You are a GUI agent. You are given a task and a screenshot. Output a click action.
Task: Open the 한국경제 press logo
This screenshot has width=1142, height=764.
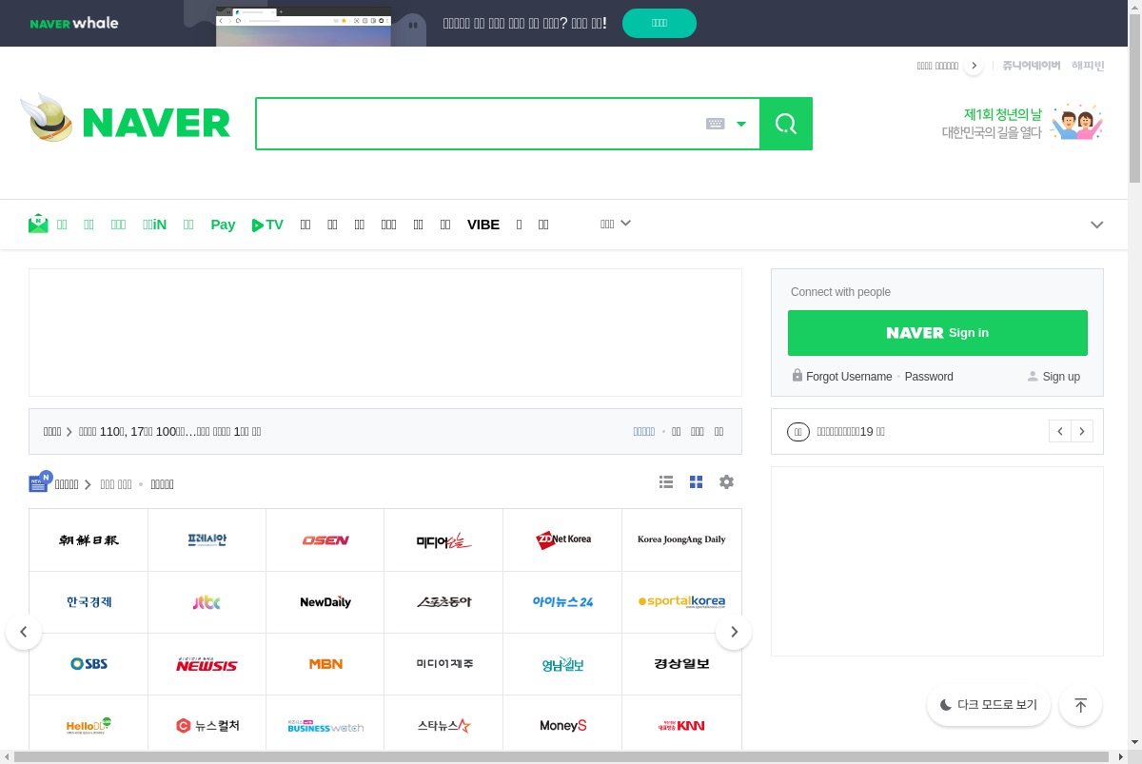click(x=89, y=602)
